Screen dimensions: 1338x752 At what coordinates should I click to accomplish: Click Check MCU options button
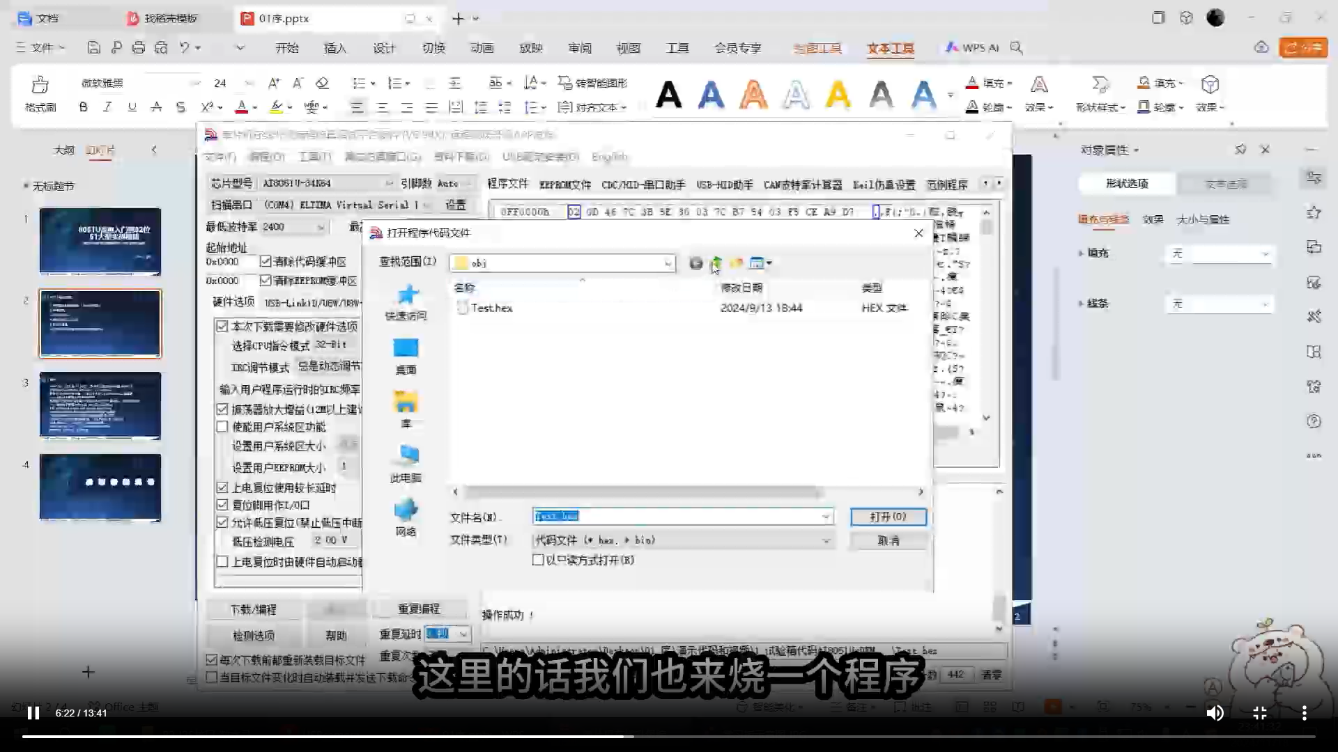[x=254, y=636]
